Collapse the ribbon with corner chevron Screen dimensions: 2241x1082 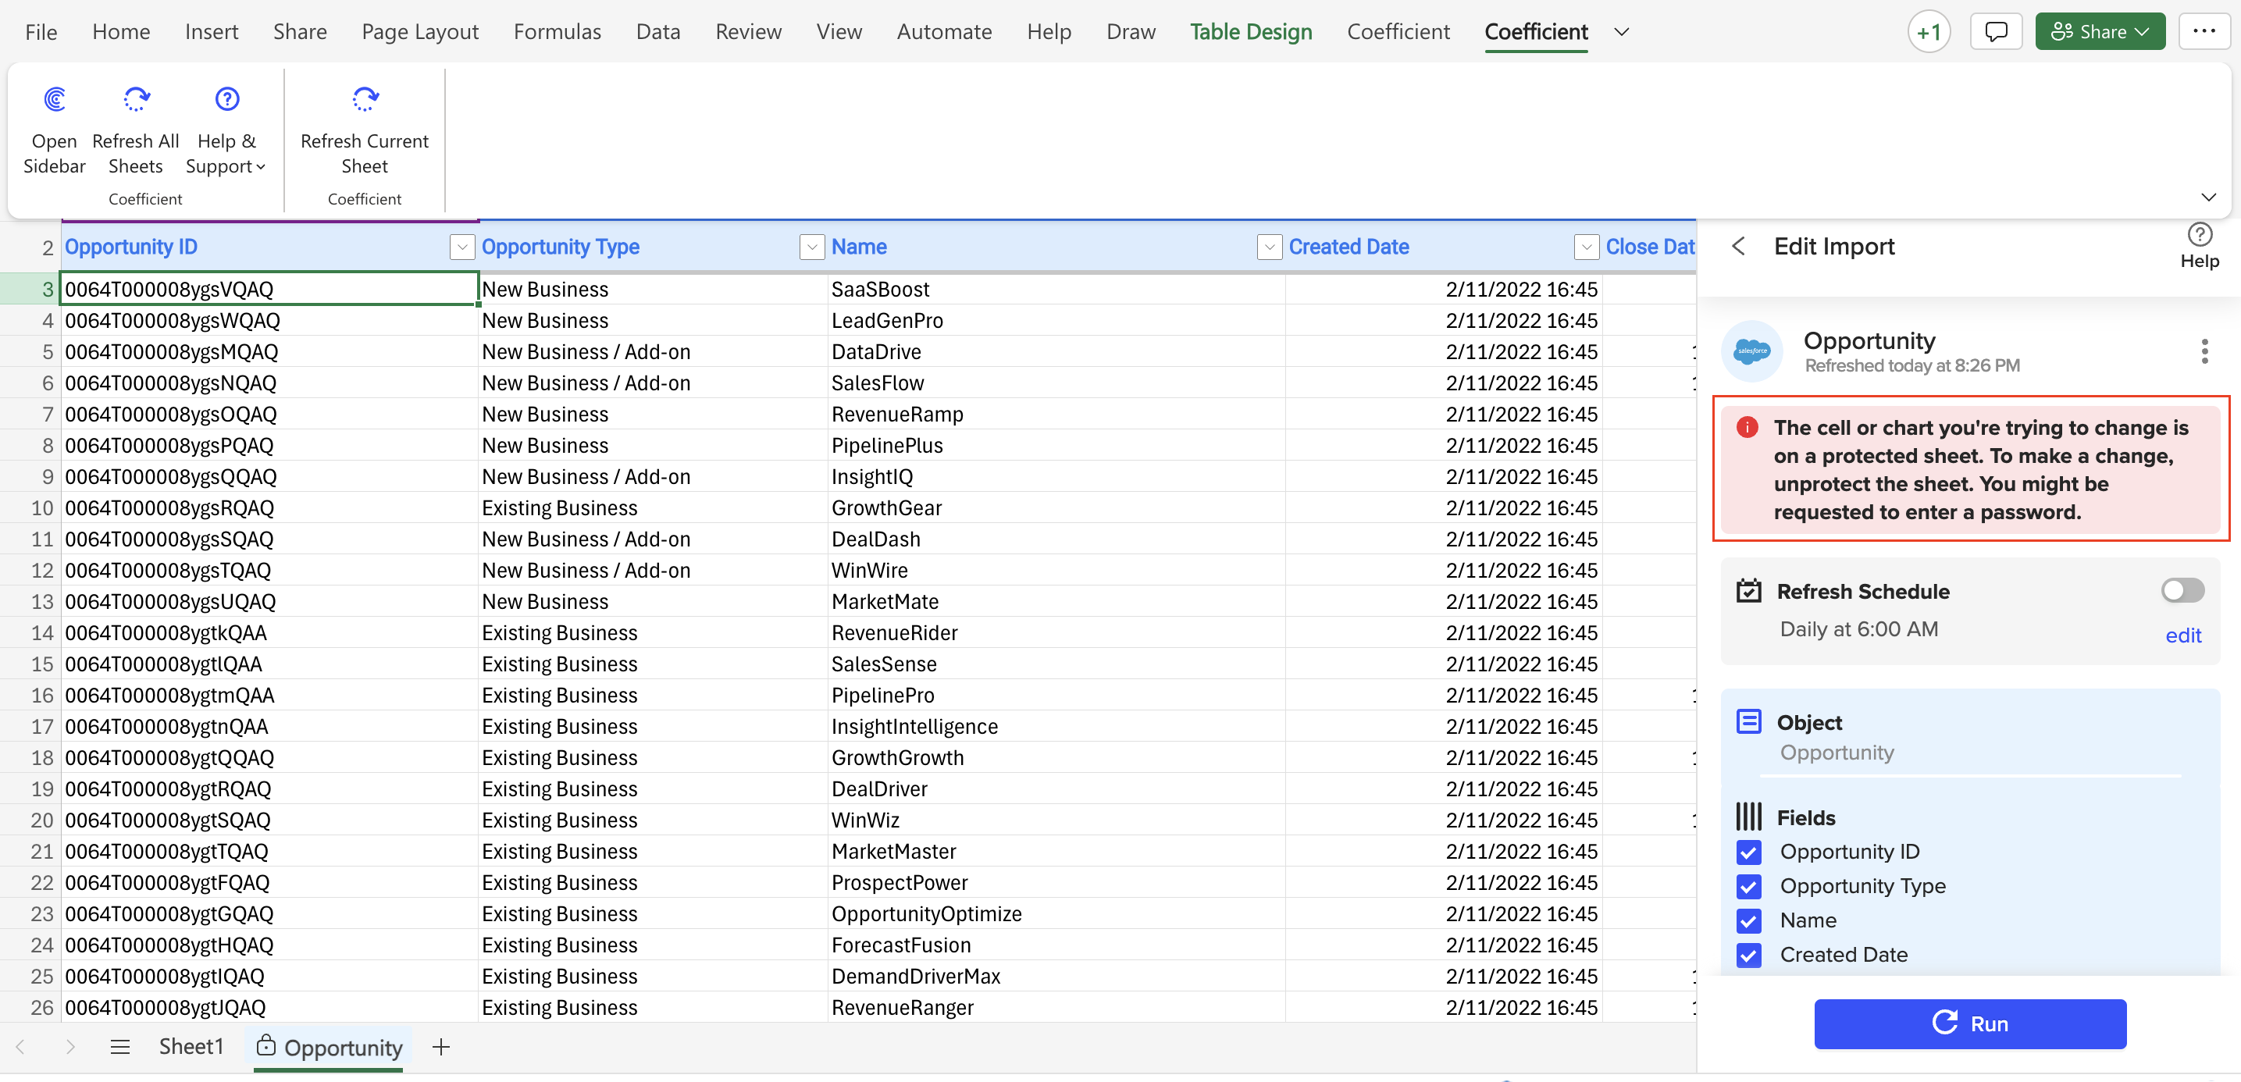coord(2208,198)
